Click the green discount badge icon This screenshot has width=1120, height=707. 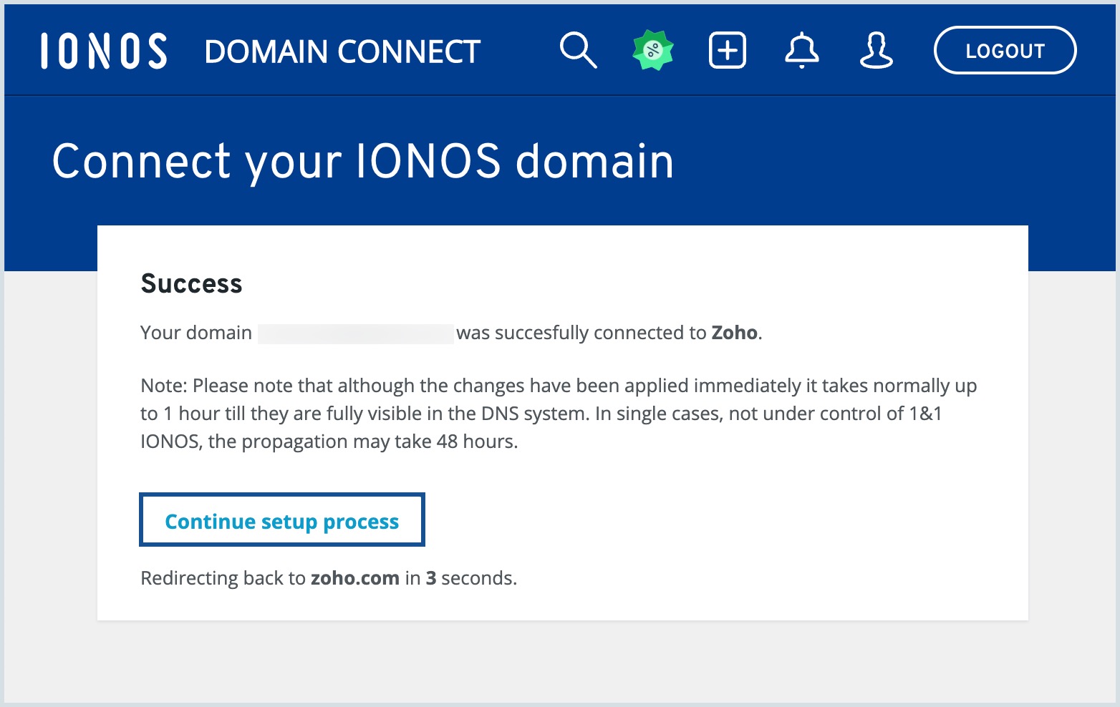[x=652, y=49]
